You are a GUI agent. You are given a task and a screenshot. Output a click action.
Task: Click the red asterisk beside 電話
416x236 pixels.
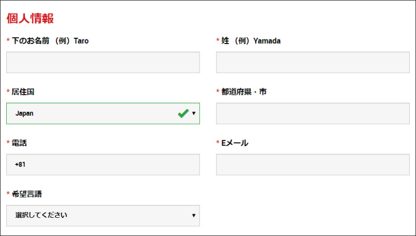(8, 143)
